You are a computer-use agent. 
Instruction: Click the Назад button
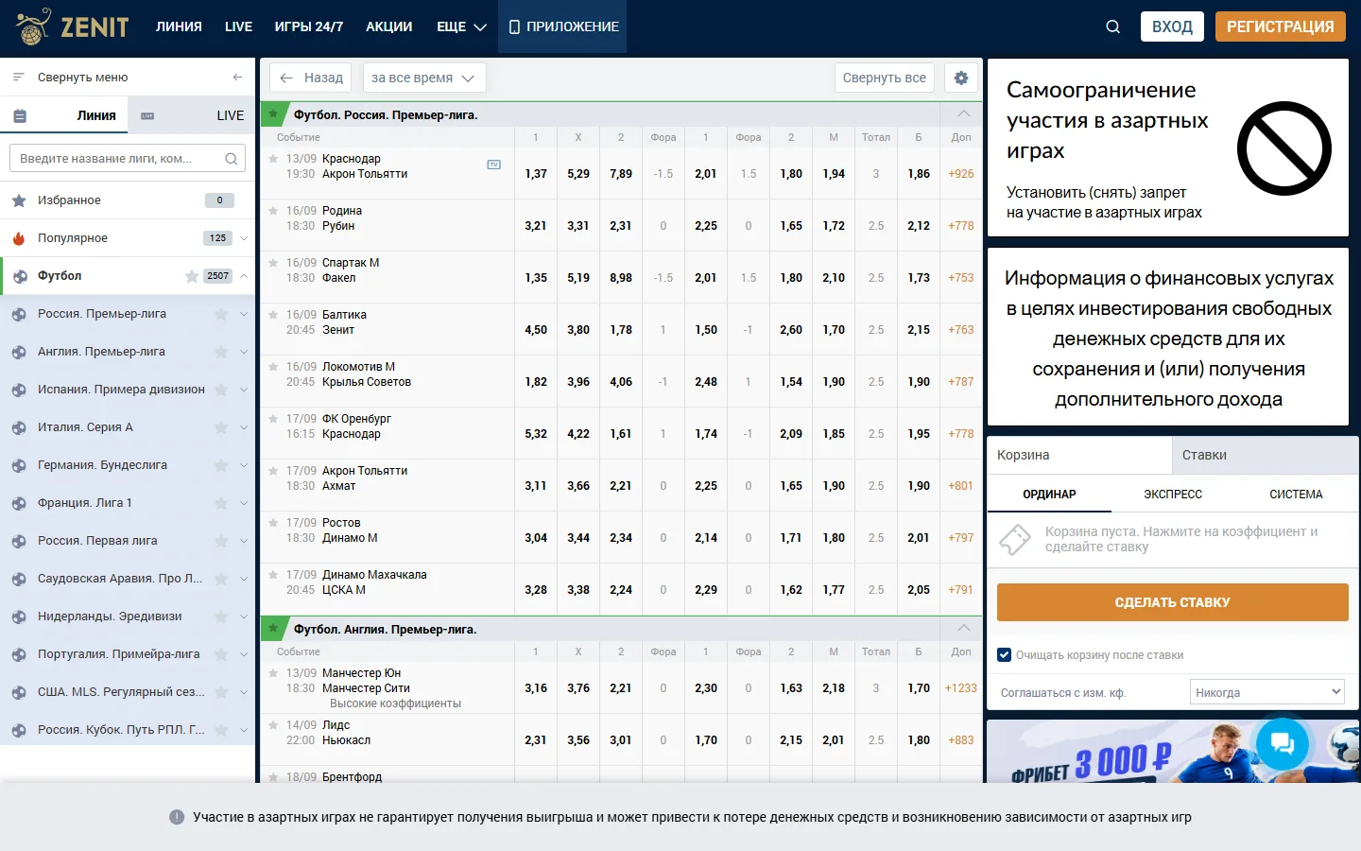[311, 78]
